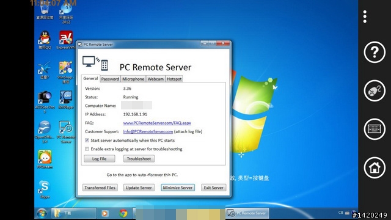This screenshot has height=220, width=391.
Task: Switch to the Password tab
Action: click(x=110, y=79)
